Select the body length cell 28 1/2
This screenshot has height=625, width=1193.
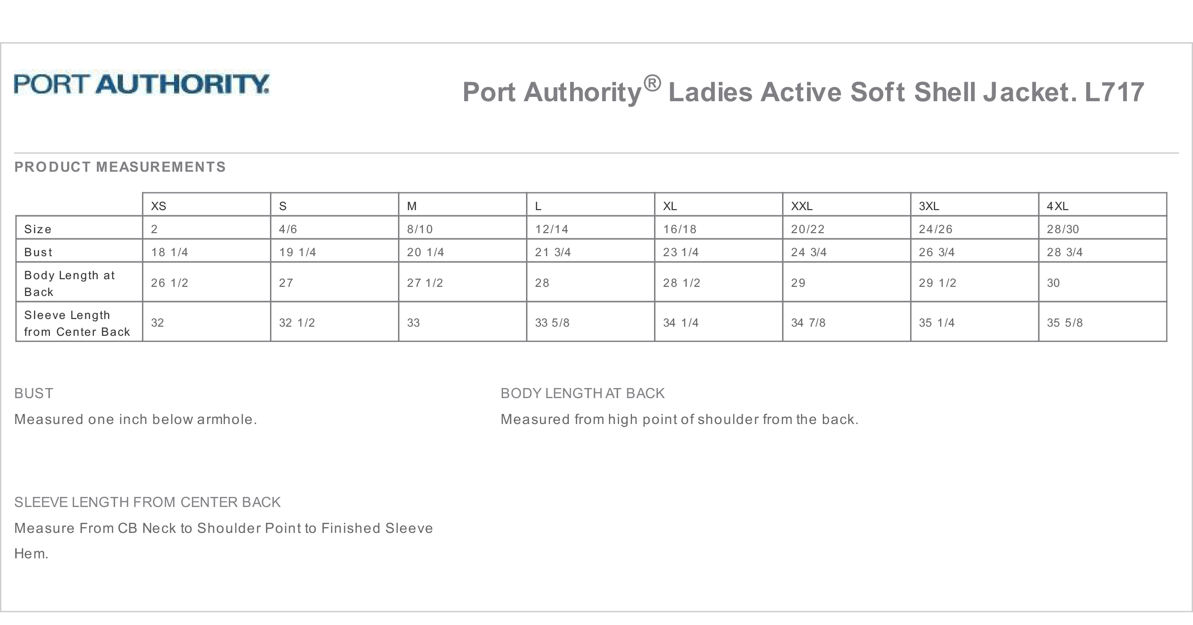point(681,283)
